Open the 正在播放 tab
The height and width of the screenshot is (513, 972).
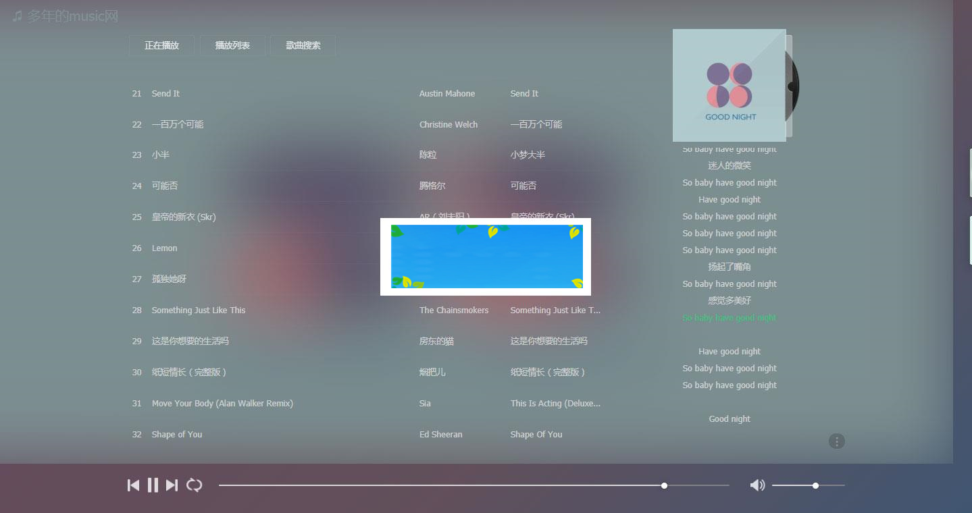coord(161,46)
